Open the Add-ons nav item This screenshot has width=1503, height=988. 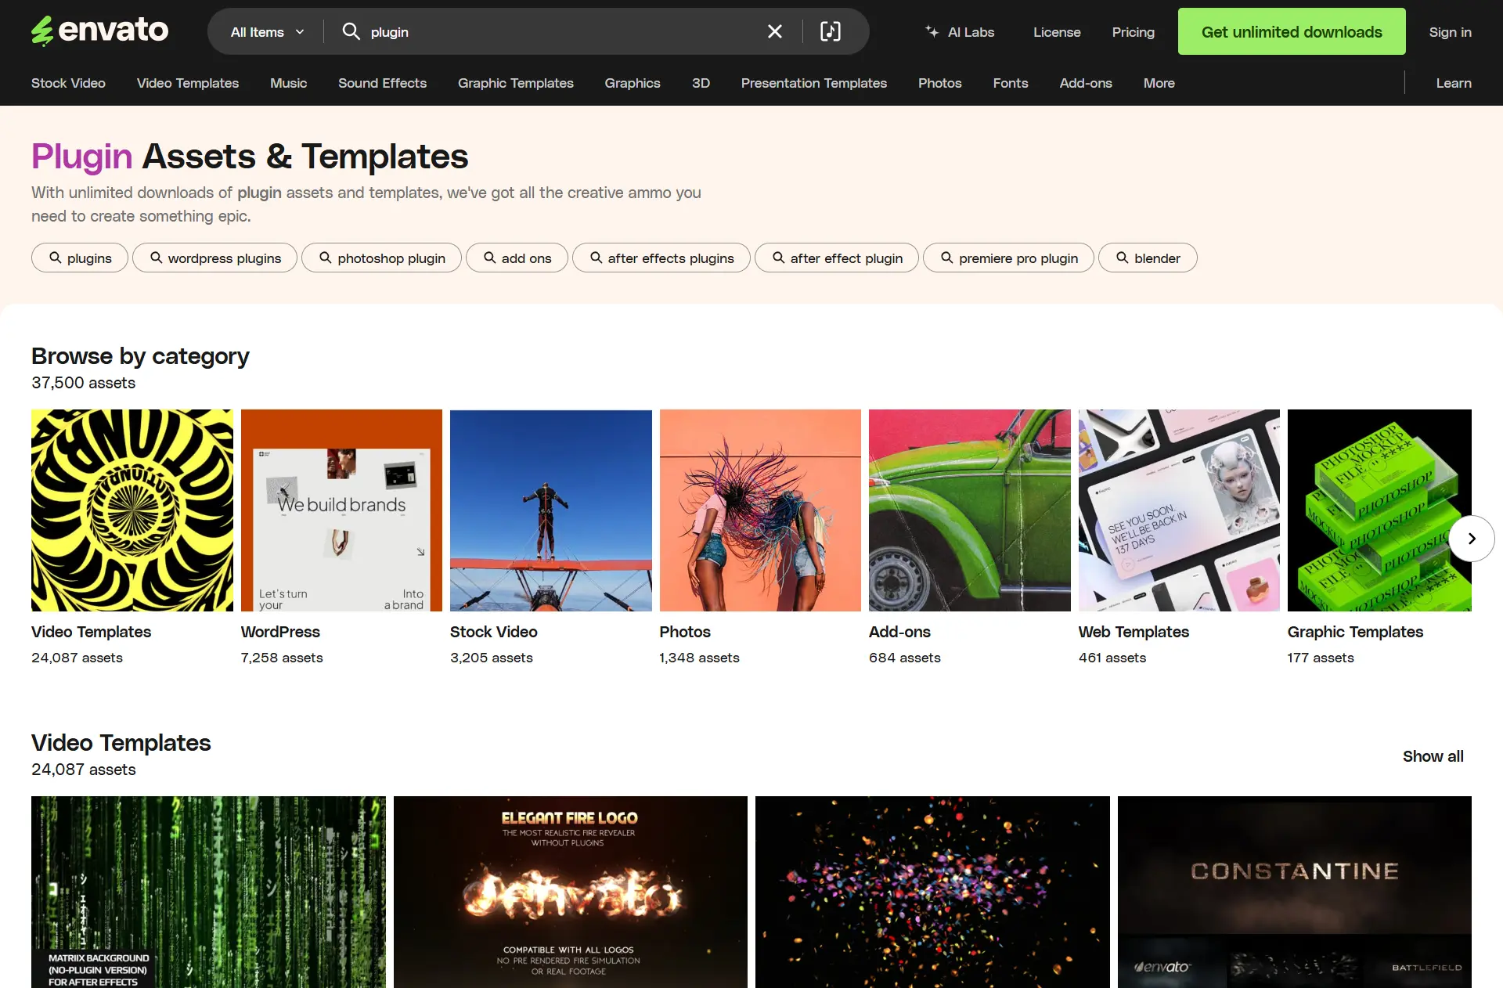coord(1086,83)
